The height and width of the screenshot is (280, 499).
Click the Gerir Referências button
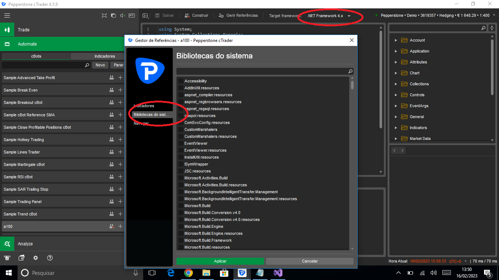pyautogui.click(x=238, y=16)
